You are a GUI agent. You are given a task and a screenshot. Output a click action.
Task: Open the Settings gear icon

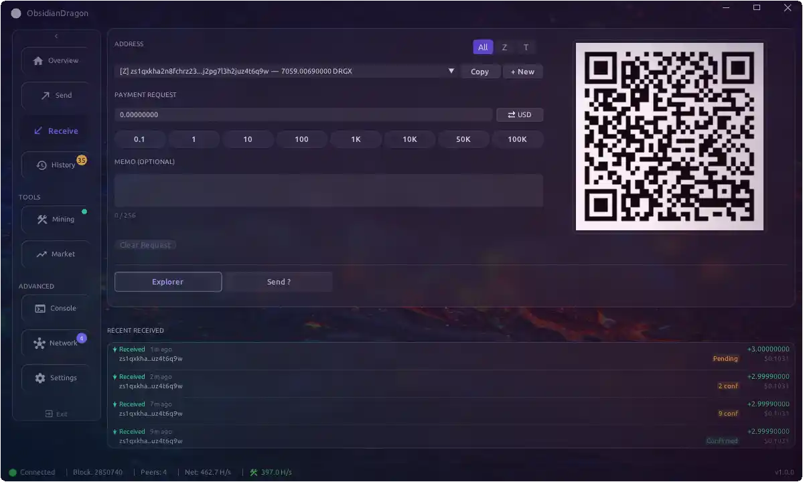pyautogui.click(x=40, y=378)
